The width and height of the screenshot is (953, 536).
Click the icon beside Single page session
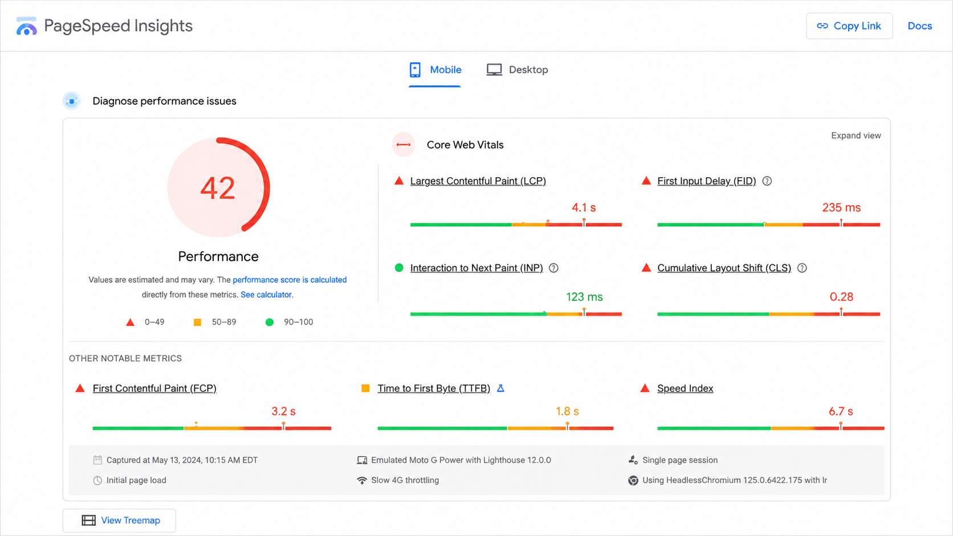[633, 460]
